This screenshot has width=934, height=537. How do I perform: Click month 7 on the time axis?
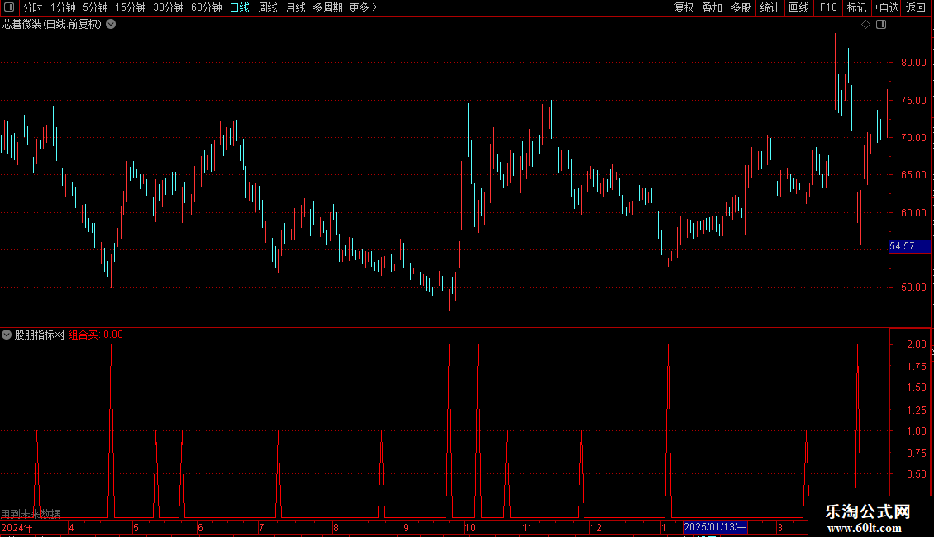click(x=261, y=527)
